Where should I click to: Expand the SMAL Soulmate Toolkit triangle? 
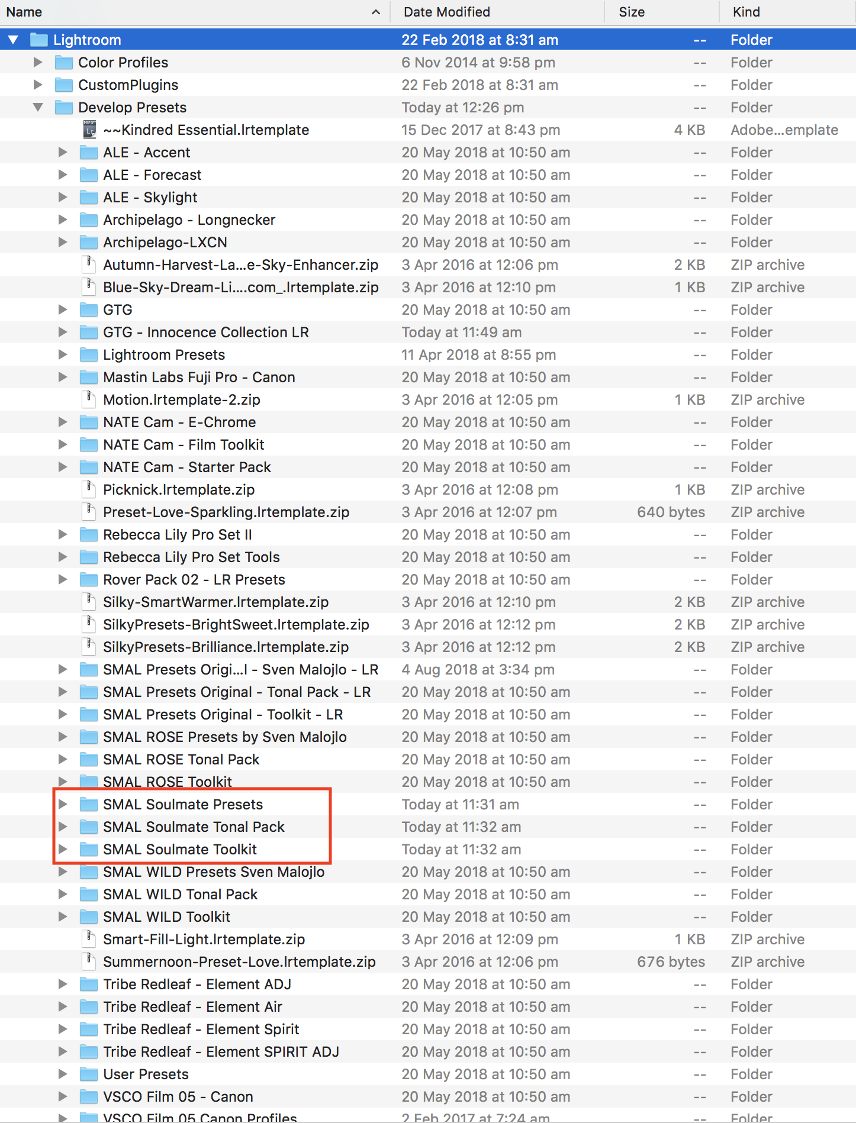pyautogui.click(x=63, y=849)
